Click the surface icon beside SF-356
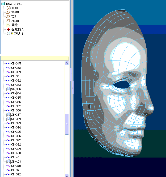This screenshot has height=177, width=166. point(8,89)
